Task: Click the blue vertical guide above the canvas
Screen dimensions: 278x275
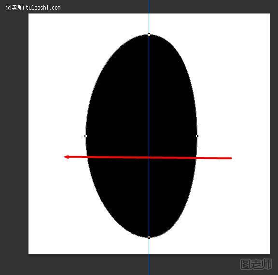Action: (149, 7)
